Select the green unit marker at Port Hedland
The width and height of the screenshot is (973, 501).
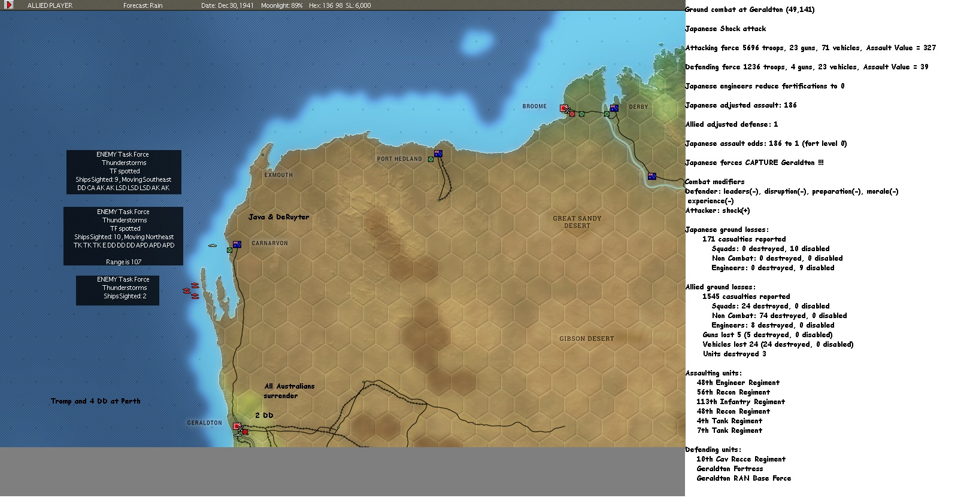431,160
